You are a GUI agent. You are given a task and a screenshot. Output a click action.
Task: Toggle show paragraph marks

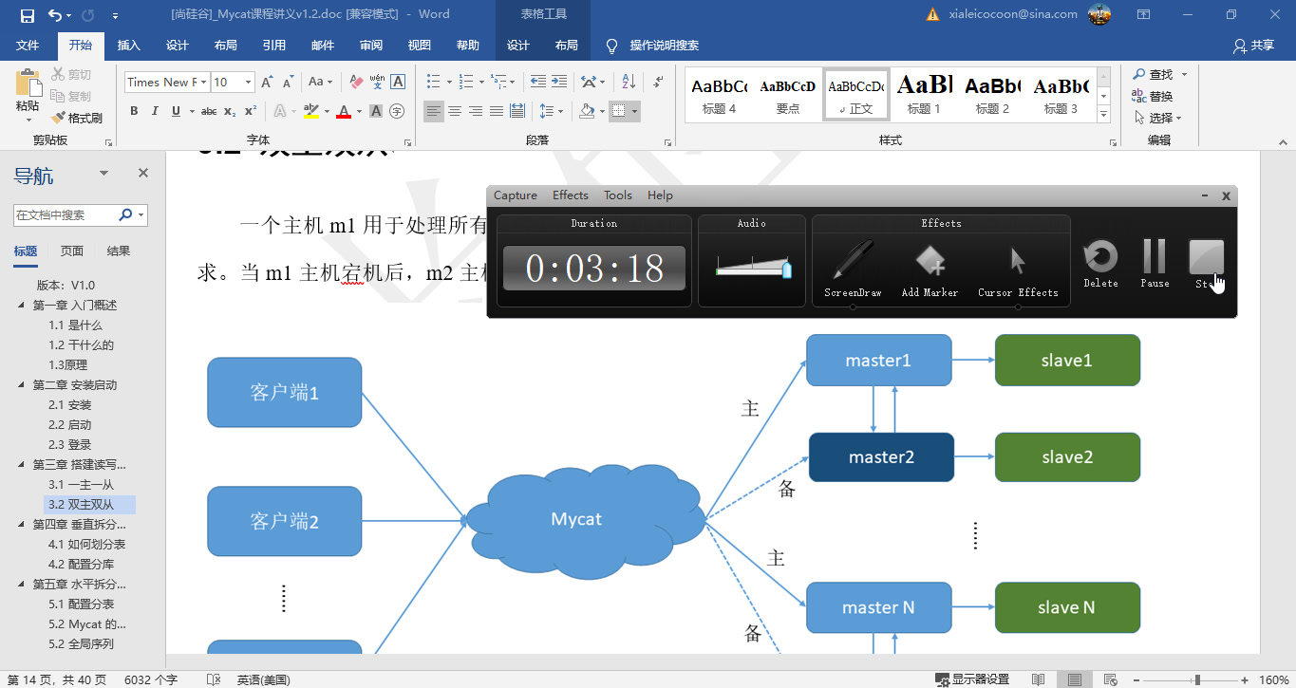point(658,82)
